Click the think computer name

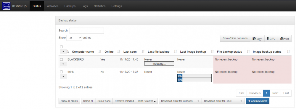[x=71, y=72]
